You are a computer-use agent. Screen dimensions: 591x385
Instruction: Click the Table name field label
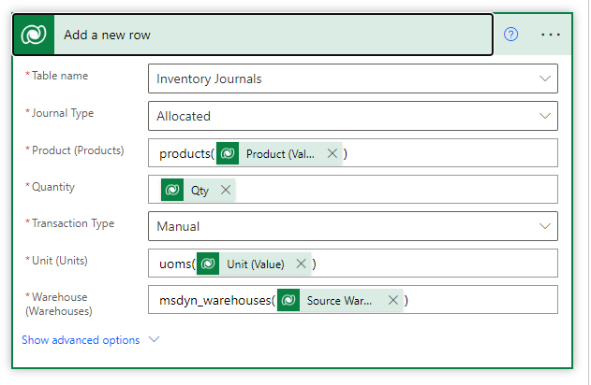coord(60,76)
